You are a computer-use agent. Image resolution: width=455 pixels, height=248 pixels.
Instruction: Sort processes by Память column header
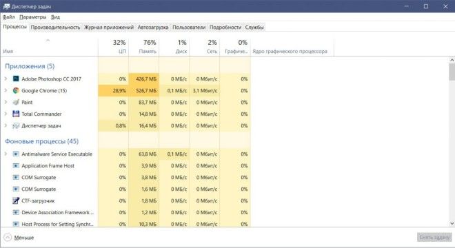(x=144, y=47)
